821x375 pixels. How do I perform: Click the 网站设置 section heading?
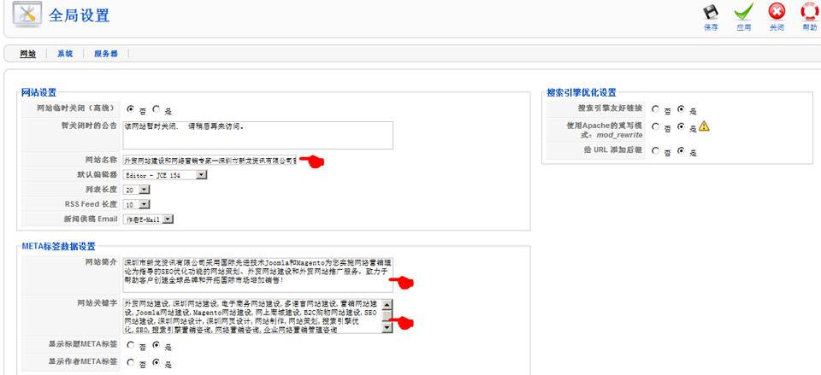pos(38,92)
